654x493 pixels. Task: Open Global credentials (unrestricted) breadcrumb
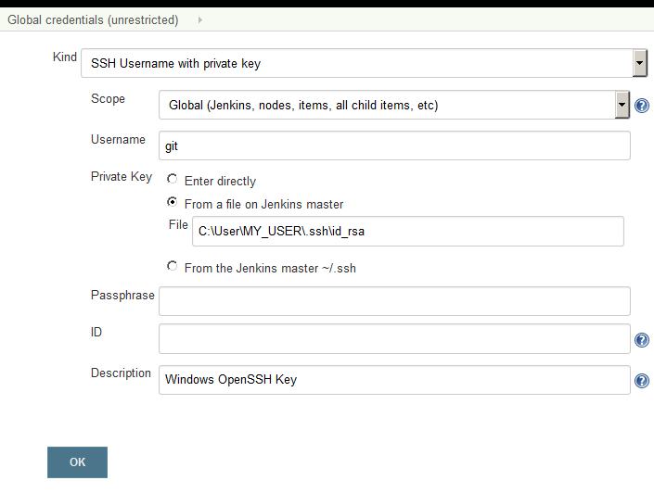tap(93, 19)
